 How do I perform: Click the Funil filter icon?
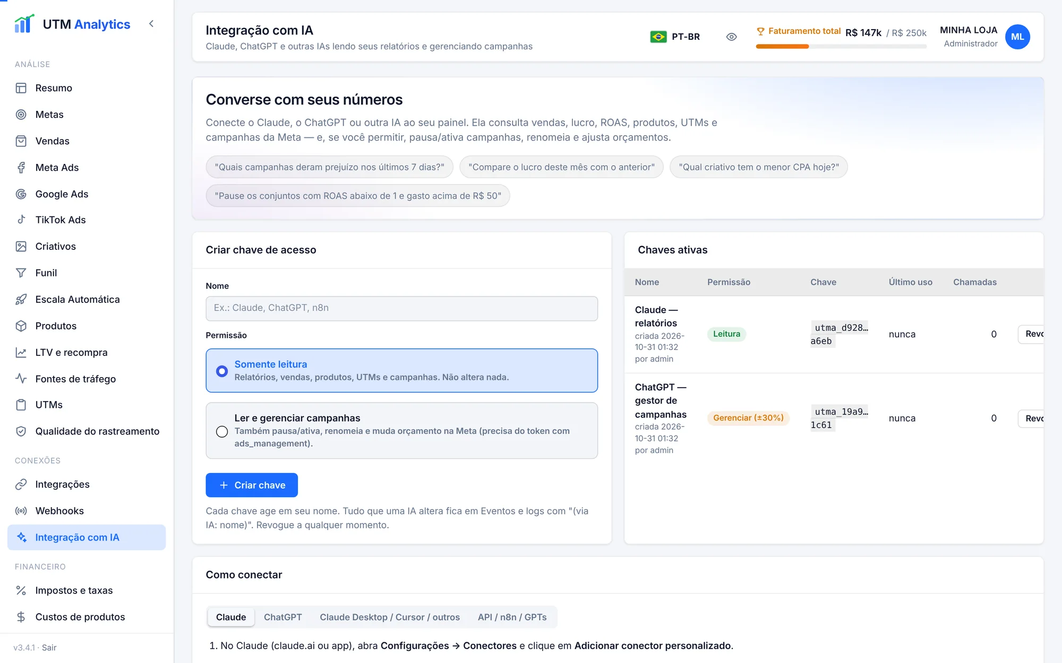[21, 273]
